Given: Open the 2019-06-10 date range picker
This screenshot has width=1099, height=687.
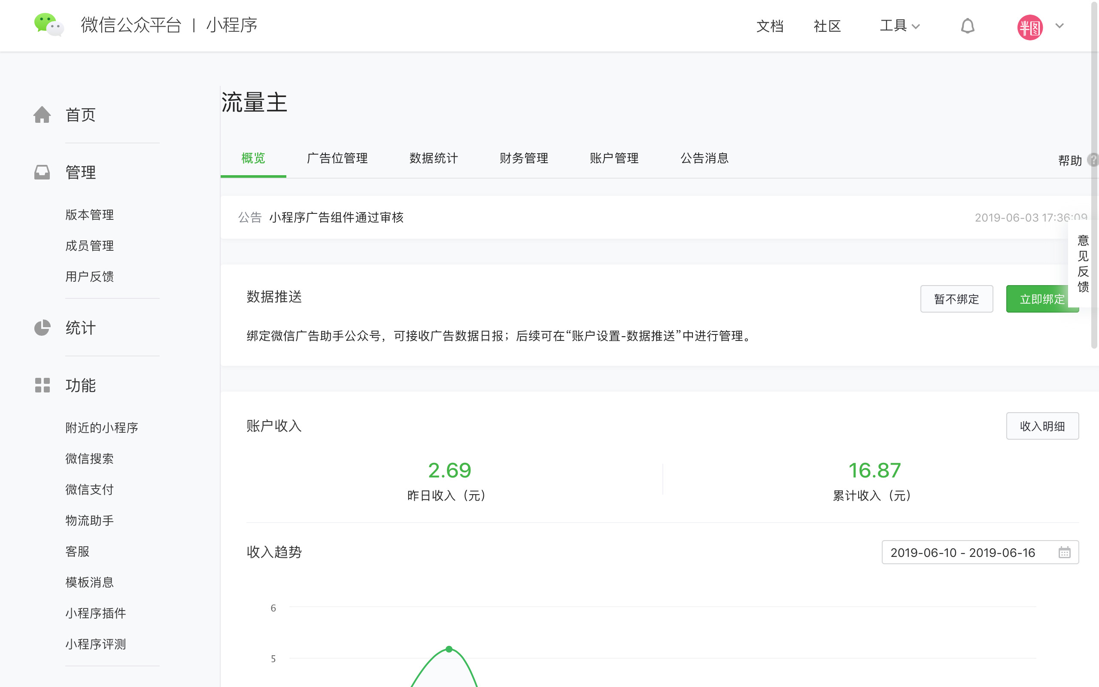Looking at the screenshot, I should click(x=963, y=553).
